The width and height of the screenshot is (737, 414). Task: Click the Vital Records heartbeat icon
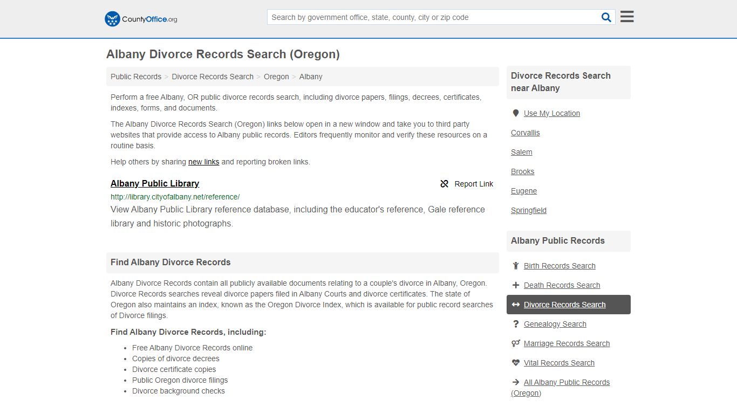(x=516, y=363)
